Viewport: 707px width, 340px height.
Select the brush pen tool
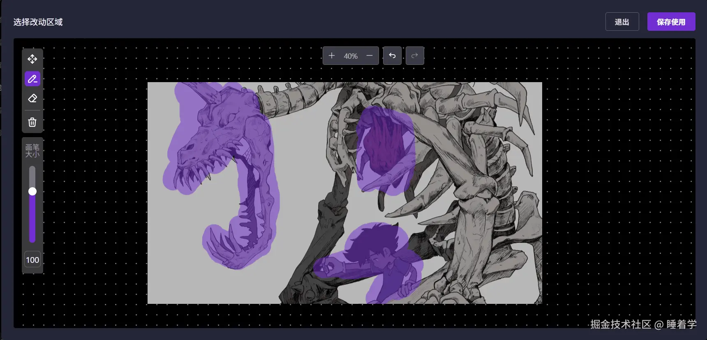click(x=32, y=79)
